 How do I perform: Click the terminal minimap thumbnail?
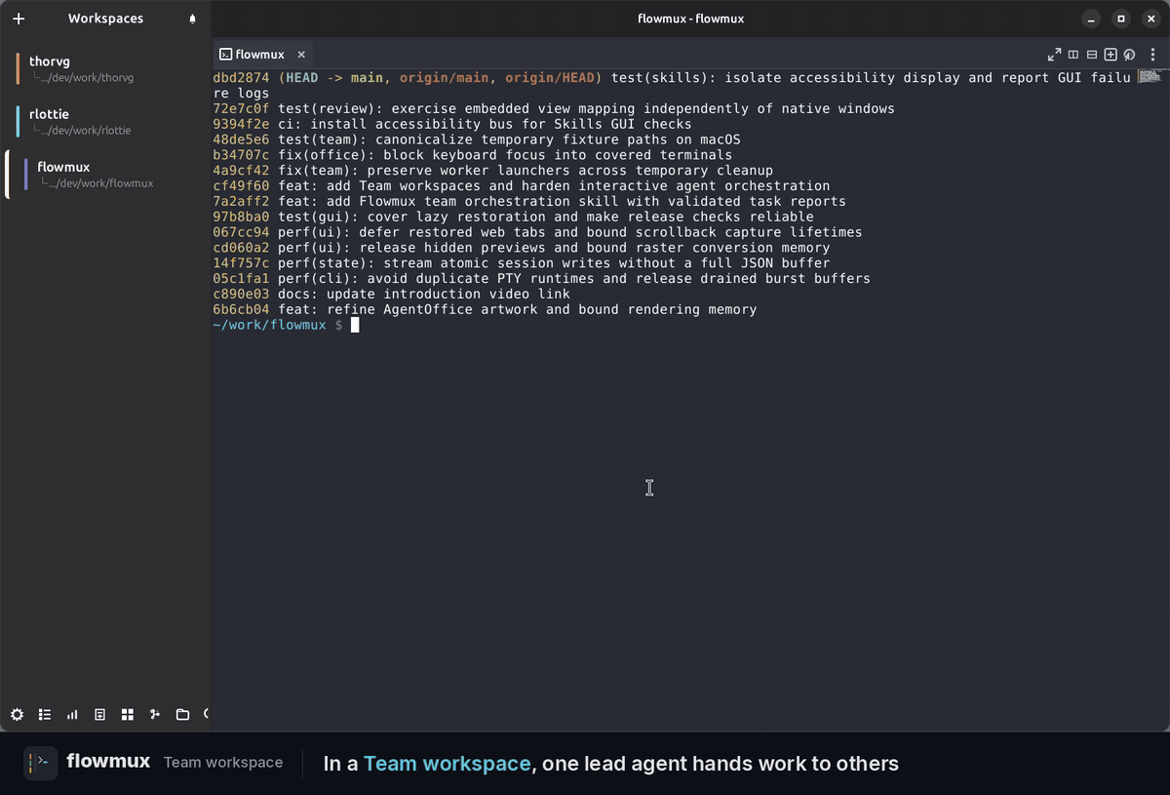point(1151,75)
